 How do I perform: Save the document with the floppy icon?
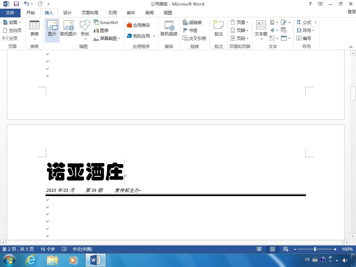pos(16,4)
